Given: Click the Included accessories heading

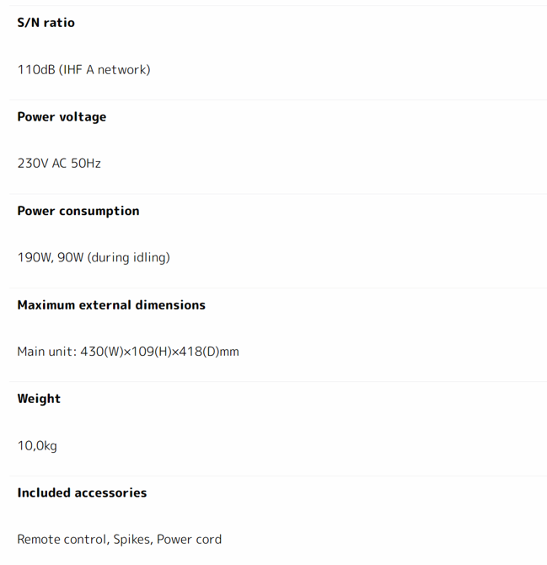Looking at the screenshot, I should pos(82,493).
